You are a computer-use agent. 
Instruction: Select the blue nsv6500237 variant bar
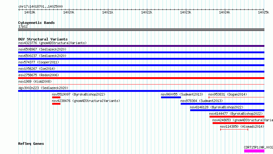point(141,59)
